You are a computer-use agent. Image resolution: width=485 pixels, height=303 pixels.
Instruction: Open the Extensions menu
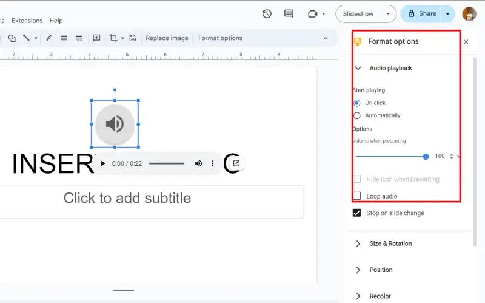[27, 21]
